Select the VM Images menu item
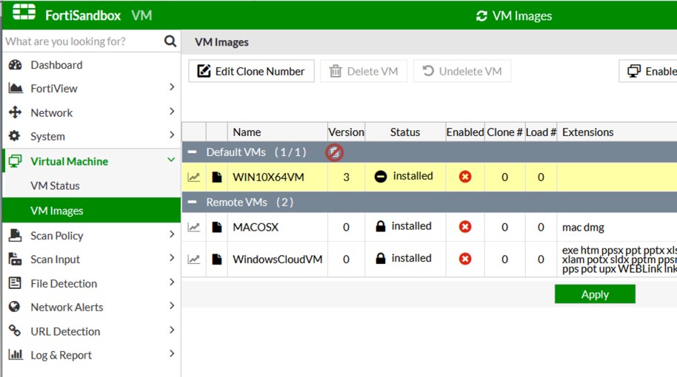Viewport: 677px width, 377px height. pos(92,210)
